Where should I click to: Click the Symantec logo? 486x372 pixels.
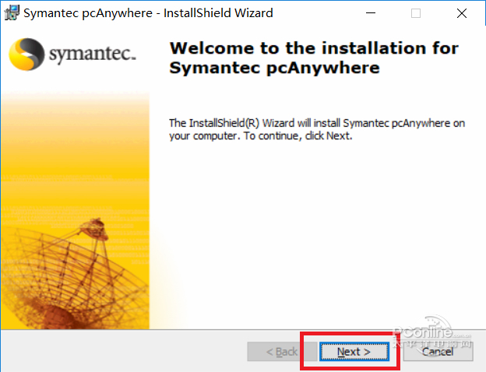(72, 54)
